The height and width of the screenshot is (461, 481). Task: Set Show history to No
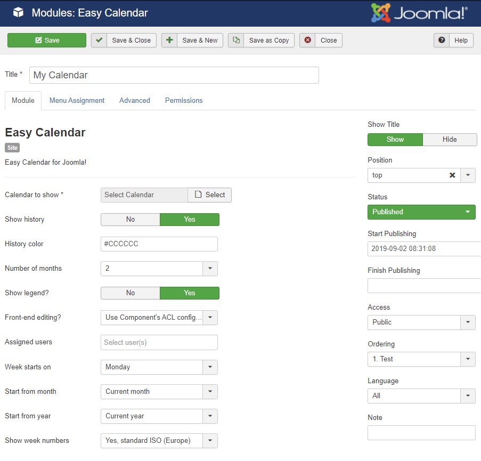coord(130,220)
